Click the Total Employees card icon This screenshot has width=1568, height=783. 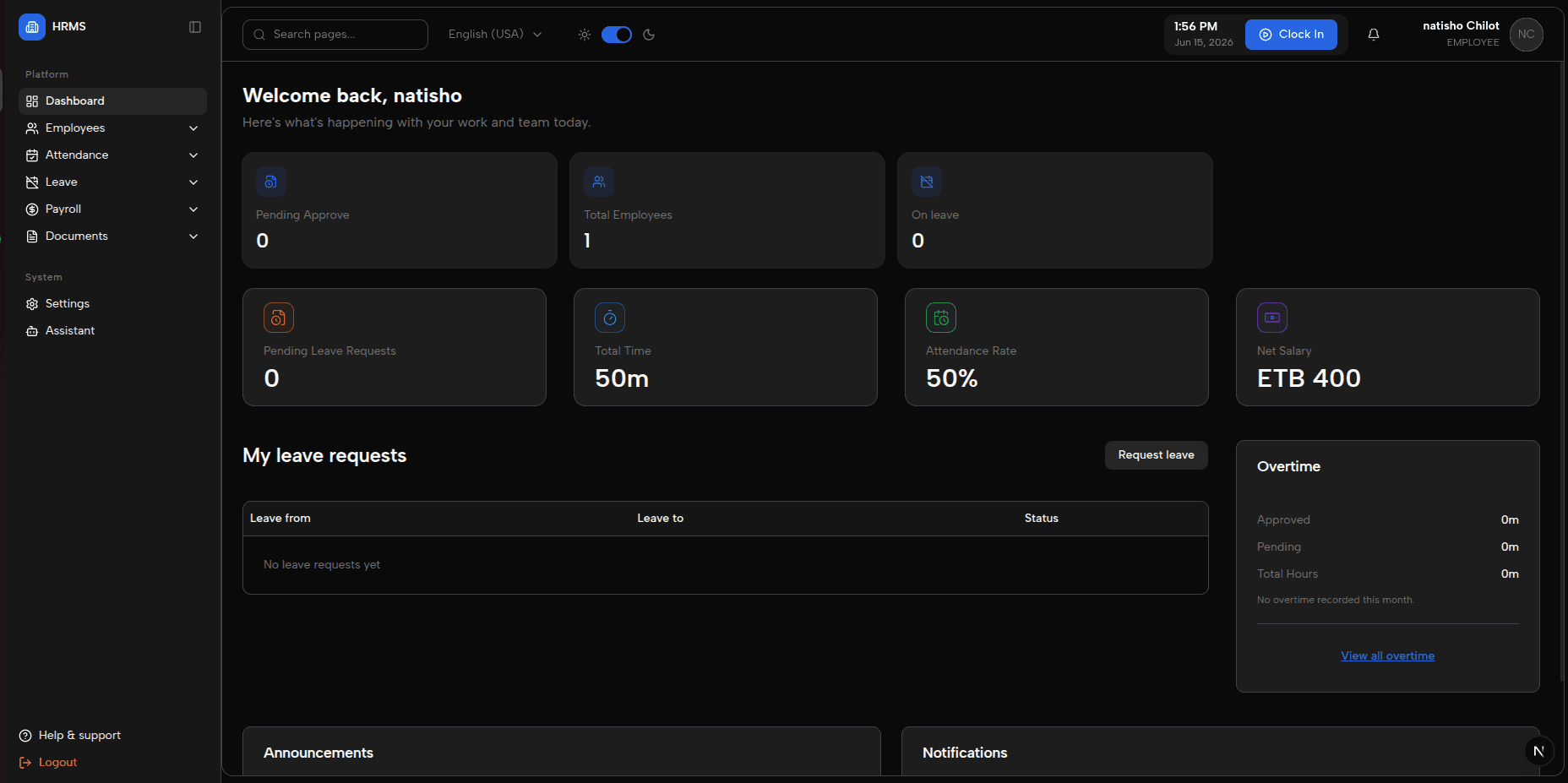point(599,182)
